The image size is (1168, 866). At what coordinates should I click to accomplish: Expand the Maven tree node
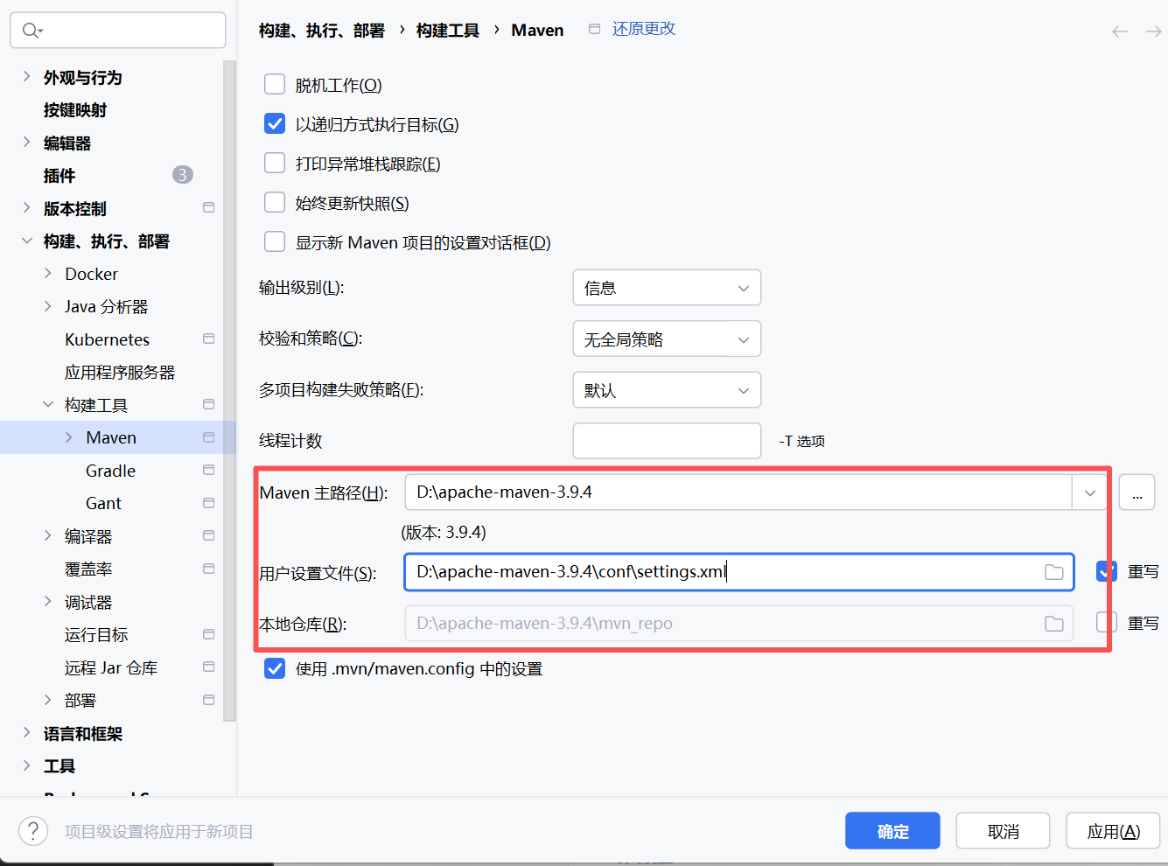pyautogui.click(x=68, y=437)
